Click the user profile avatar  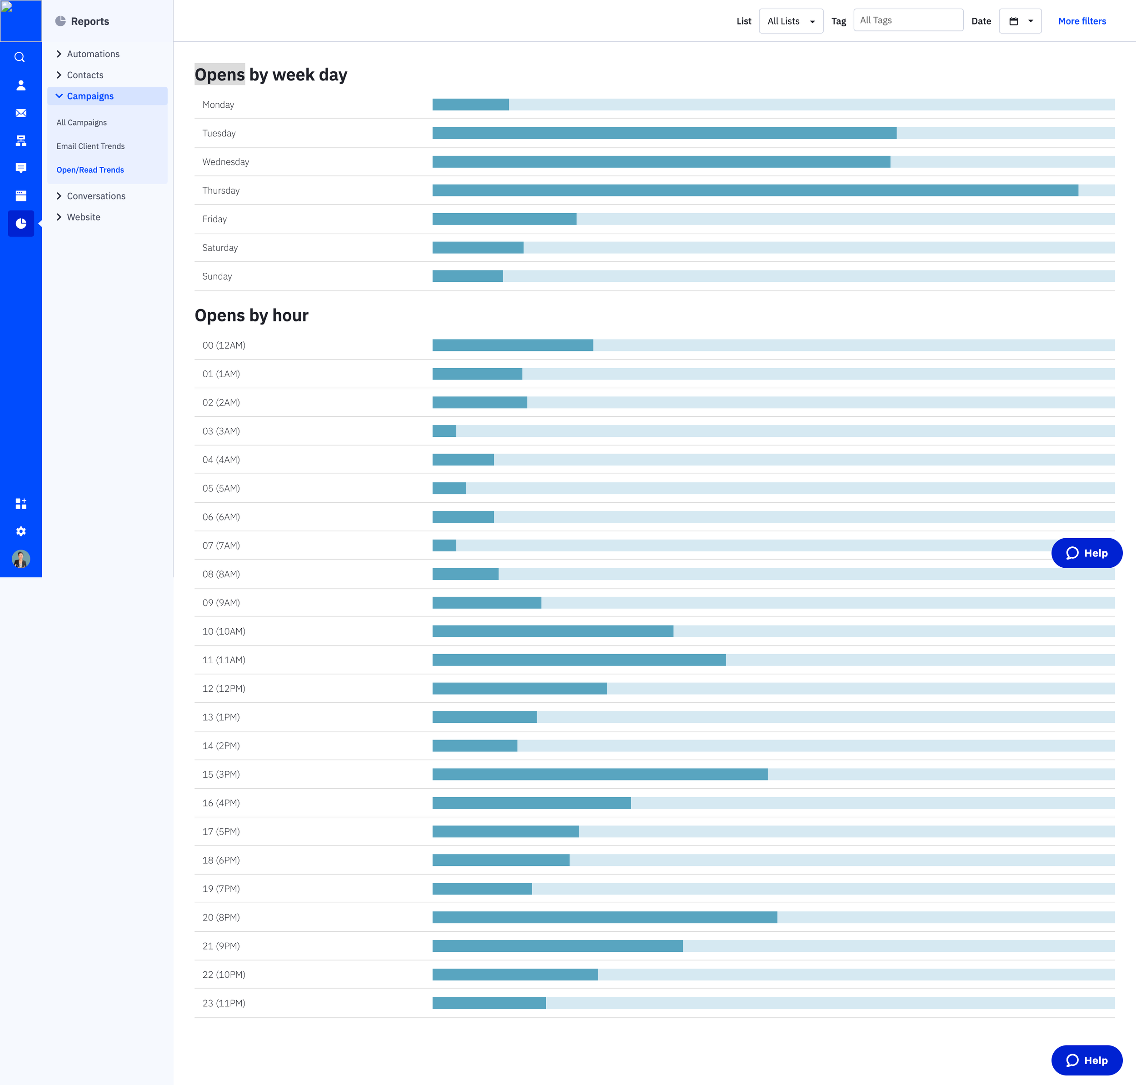point(21,559)
